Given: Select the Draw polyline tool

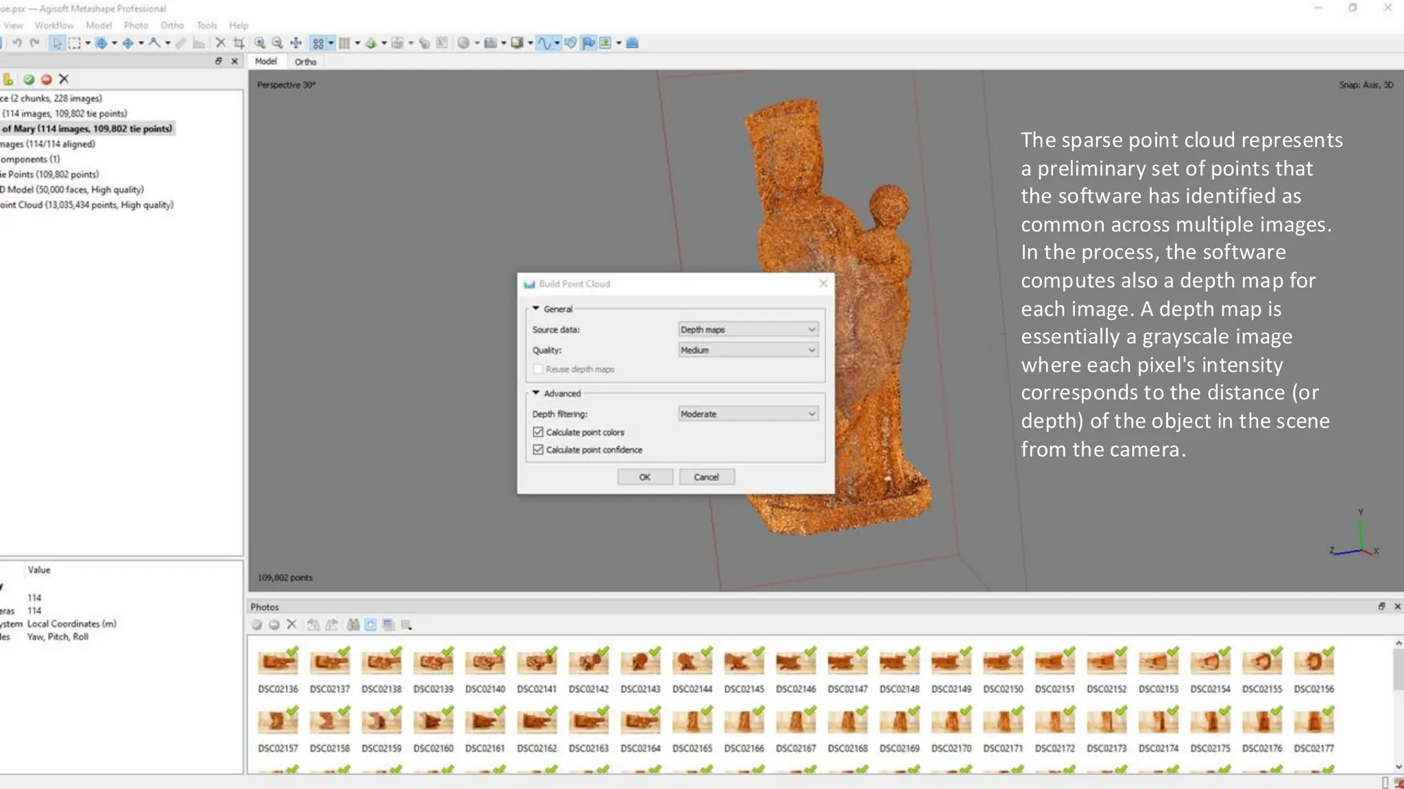Looking at the screenshot, I should point(154,43).
